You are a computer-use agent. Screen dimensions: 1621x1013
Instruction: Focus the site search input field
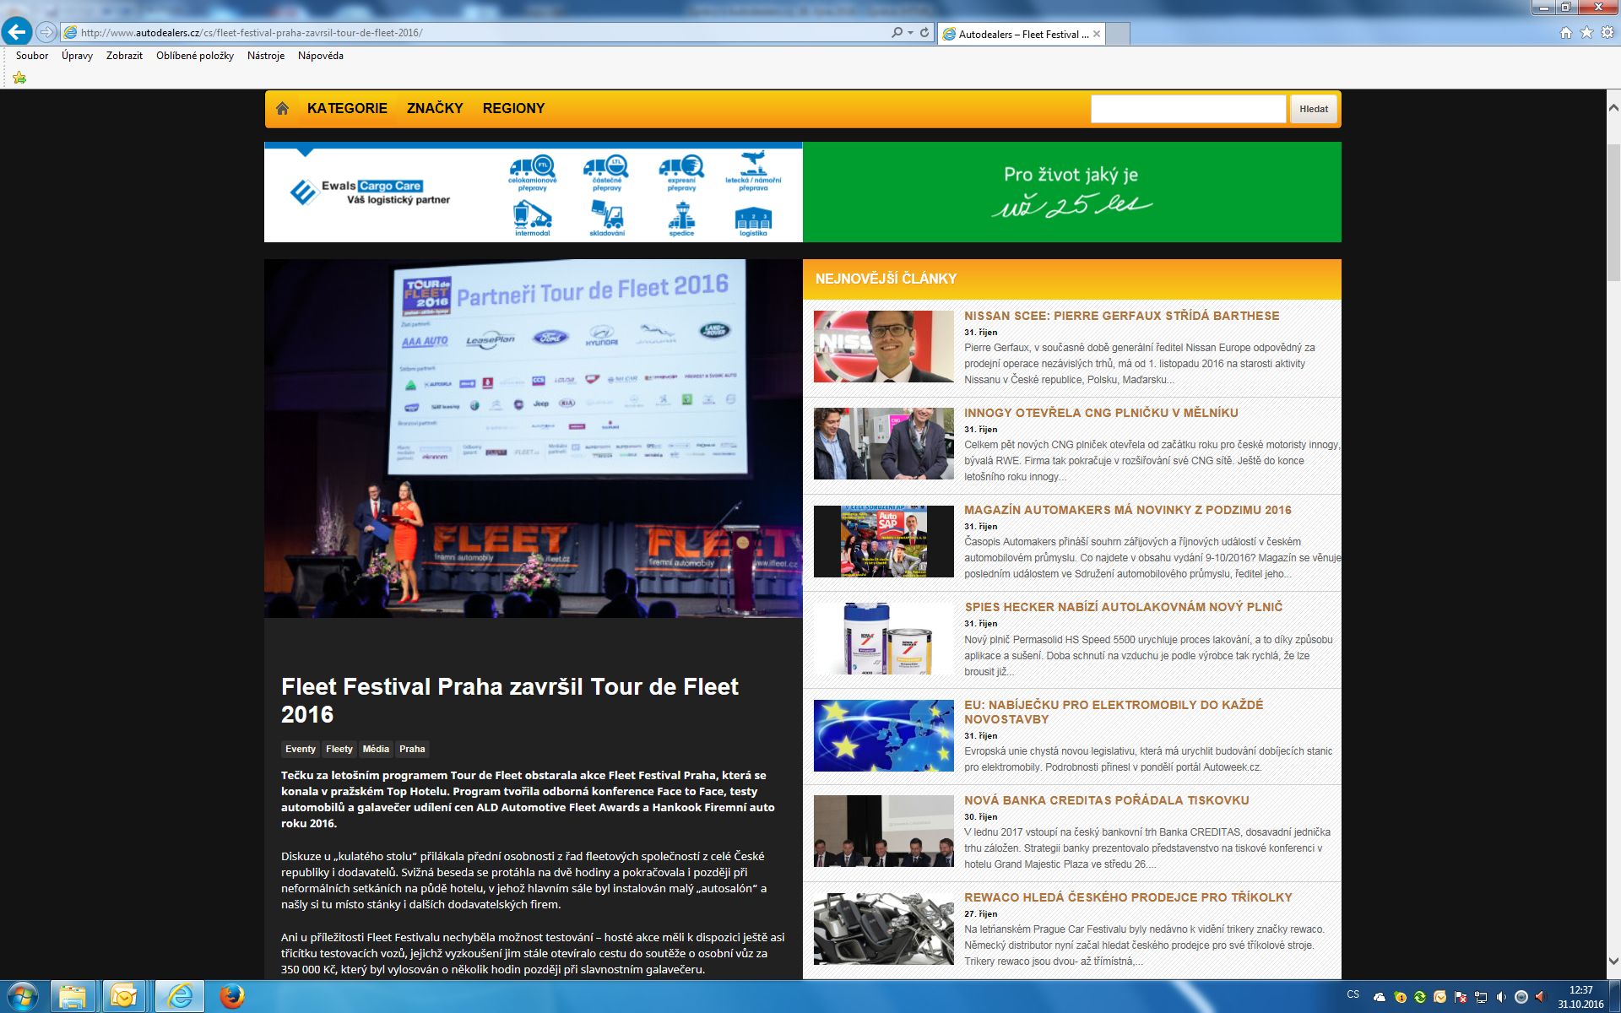1188,109
